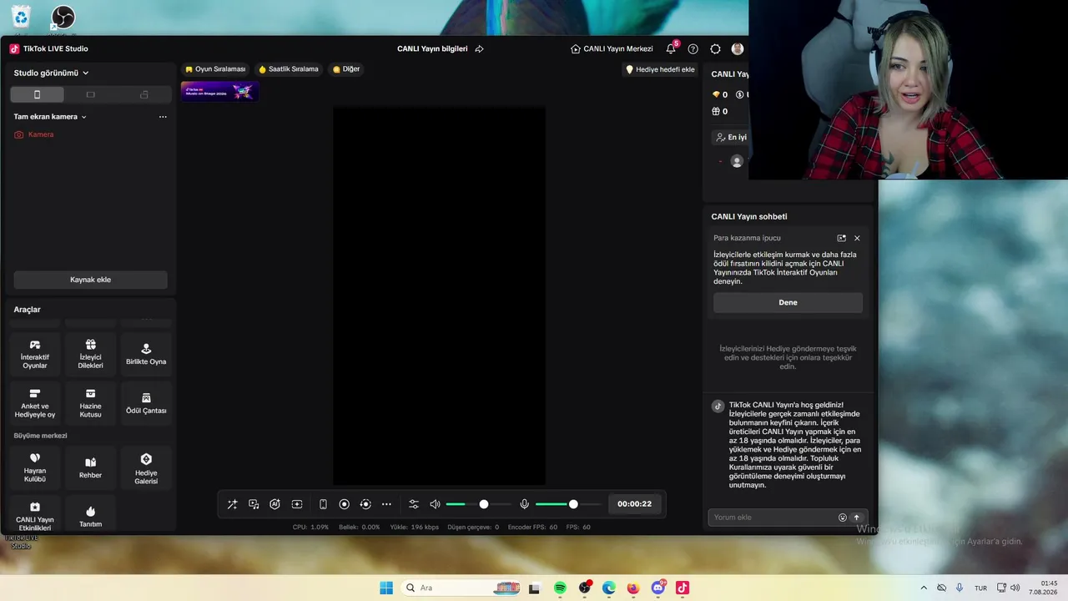This screenshot has height=601, width=1068.
Task: Share the CANLI Yayın bilgileri
Action: click(479, 49)
